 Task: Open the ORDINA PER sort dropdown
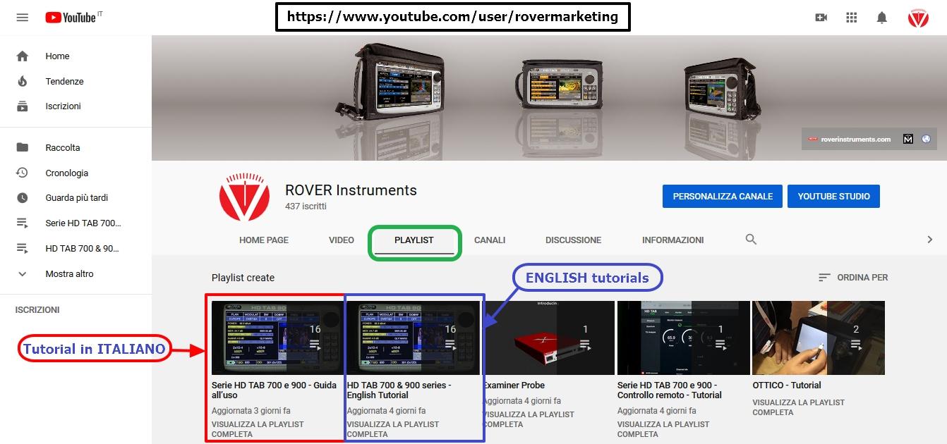852,278
